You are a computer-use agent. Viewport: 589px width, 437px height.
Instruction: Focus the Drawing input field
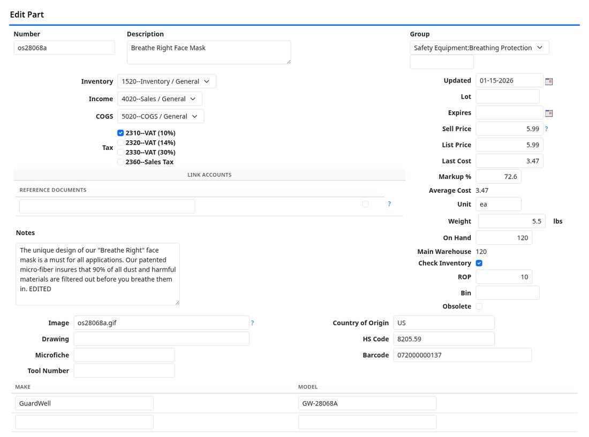click(x=161, y=339)
